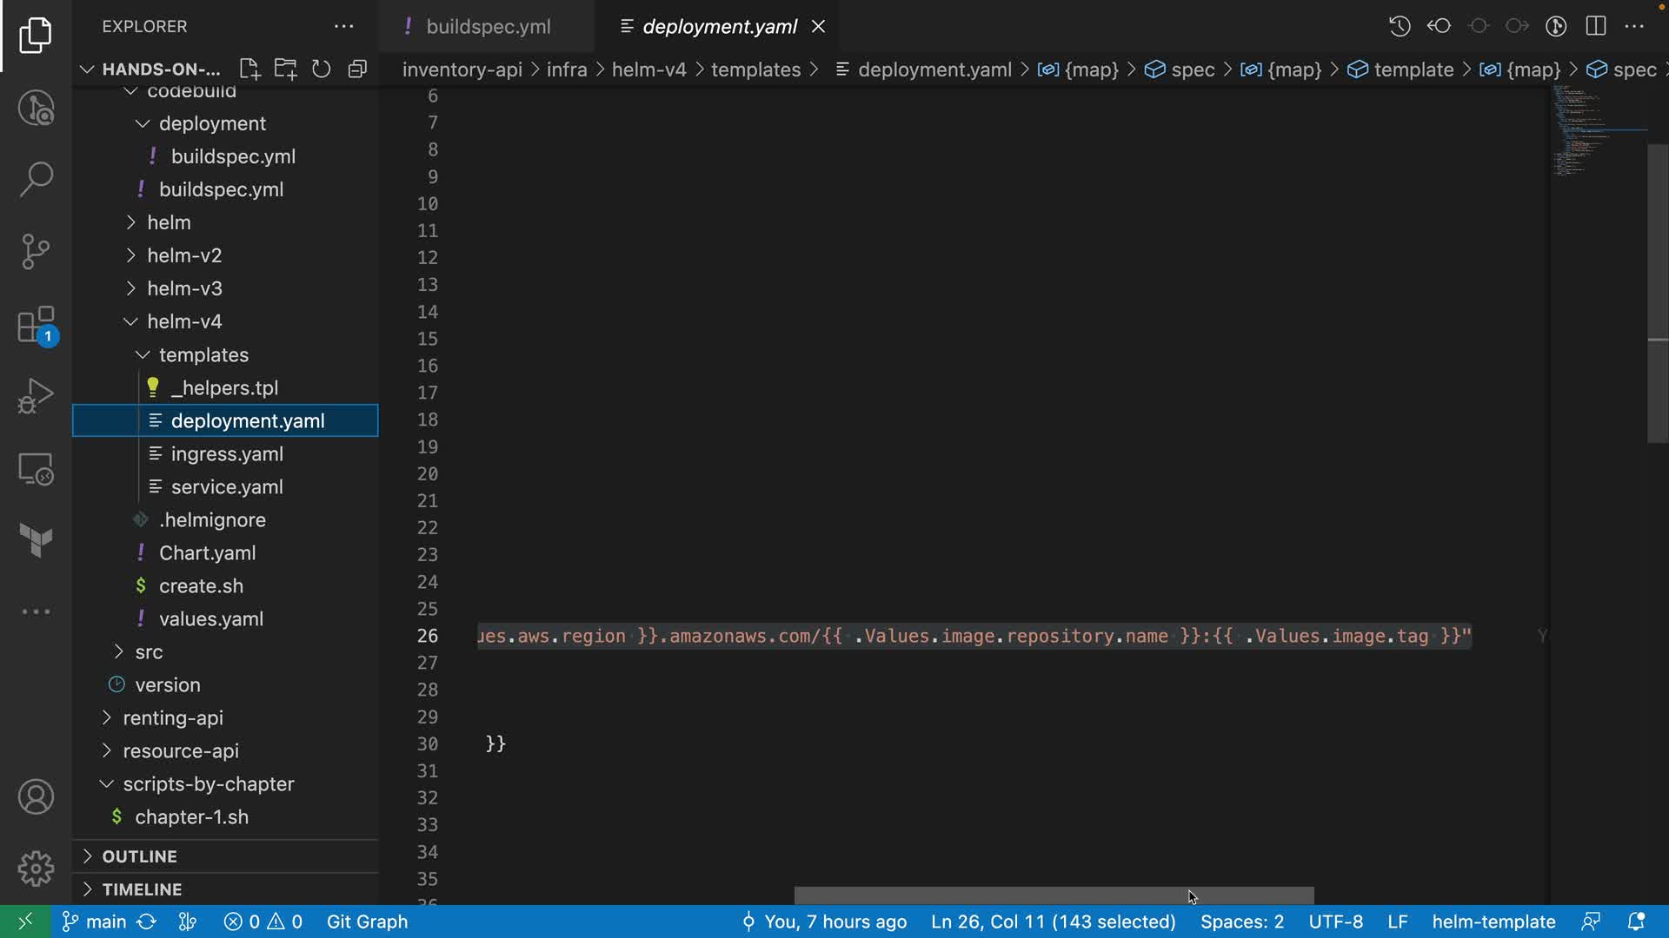
Task: Toggle split editor layout
Action: [x=1596, y=26]
